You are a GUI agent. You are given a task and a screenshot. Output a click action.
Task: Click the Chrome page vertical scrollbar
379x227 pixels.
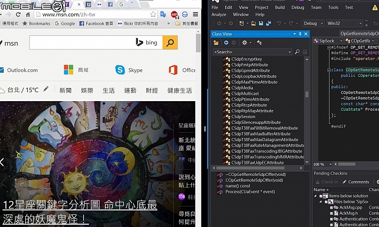click(198, 43)
